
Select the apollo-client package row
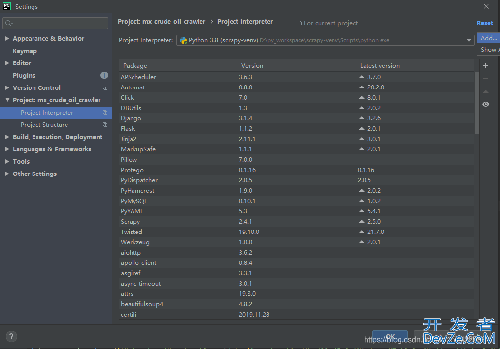(x=297, y=263)
